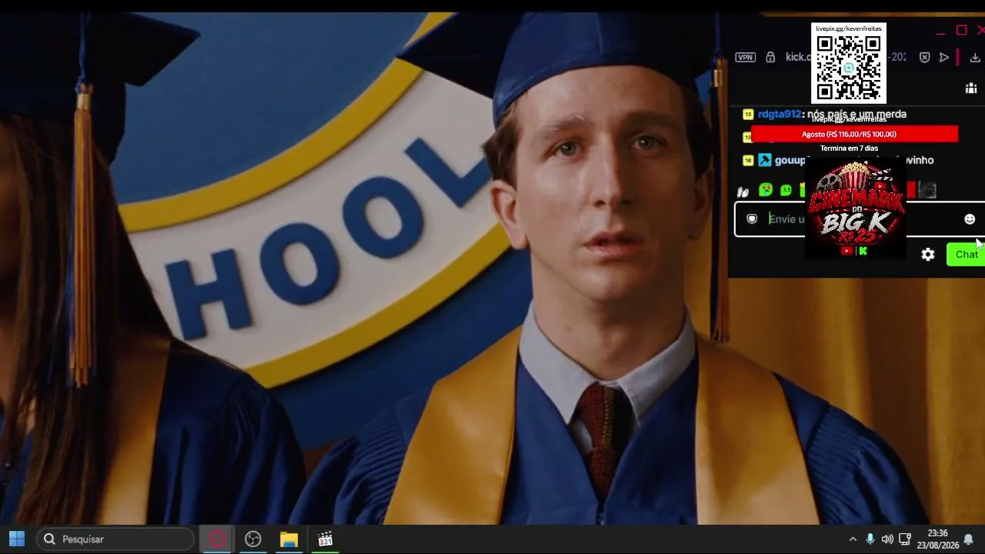Open network settings tray icon
Screen dimensions: 985x554
pyautogui.click(x=905, y=539)
